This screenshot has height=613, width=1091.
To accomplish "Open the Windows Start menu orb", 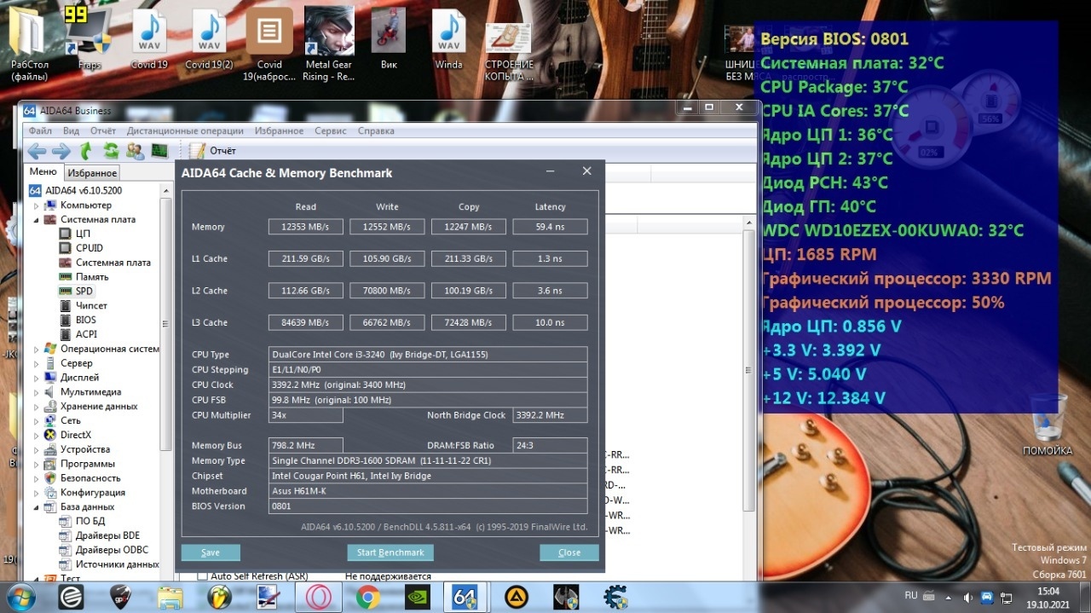I will 23,597.
